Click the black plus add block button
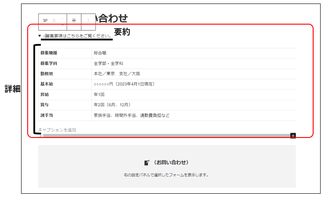 pyautogui.click(x=293, y=135)
